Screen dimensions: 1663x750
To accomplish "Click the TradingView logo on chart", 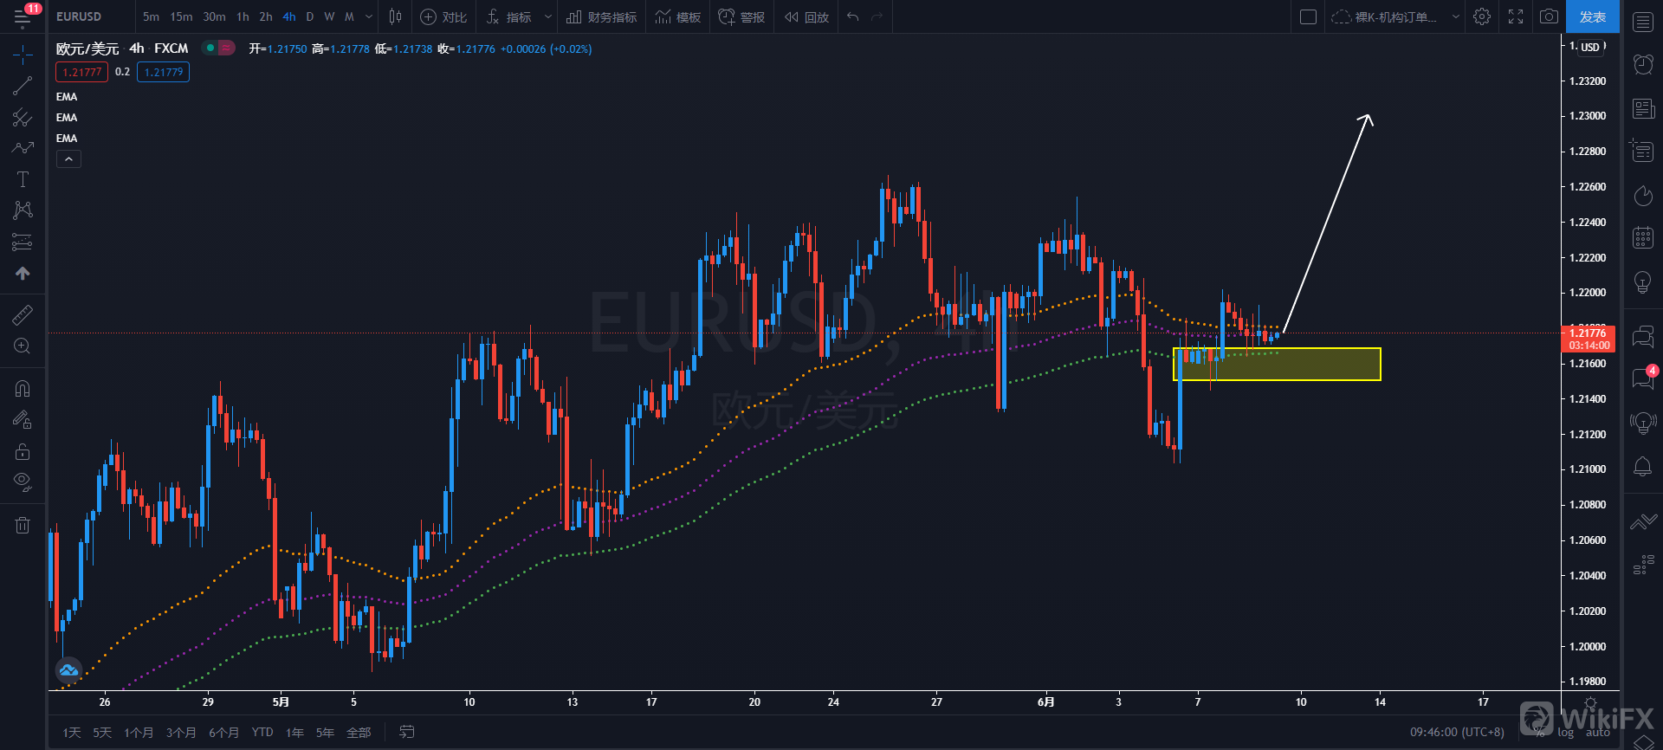I will [68, 669].
